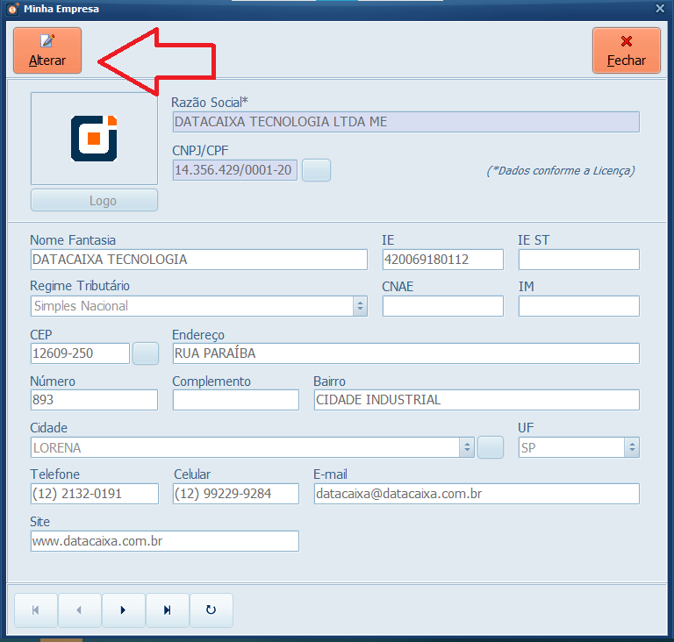
Task: Select the E-mail text field
Action: click(x=476, y=494)
